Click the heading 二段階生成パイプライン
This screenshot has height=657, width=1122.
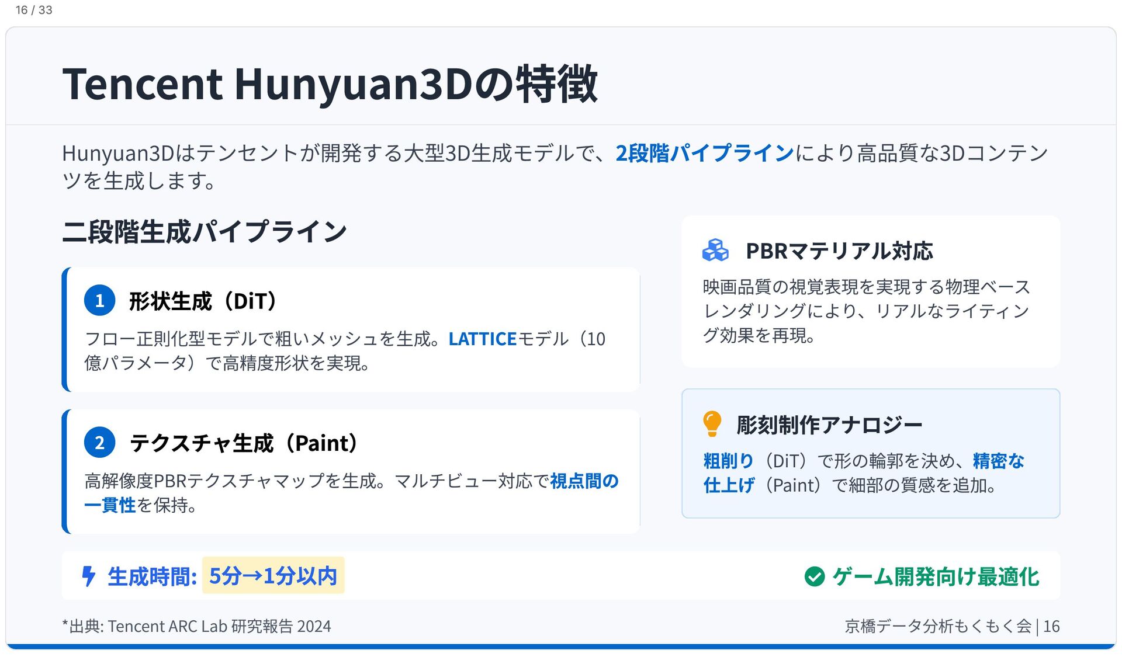coord(205,232)
